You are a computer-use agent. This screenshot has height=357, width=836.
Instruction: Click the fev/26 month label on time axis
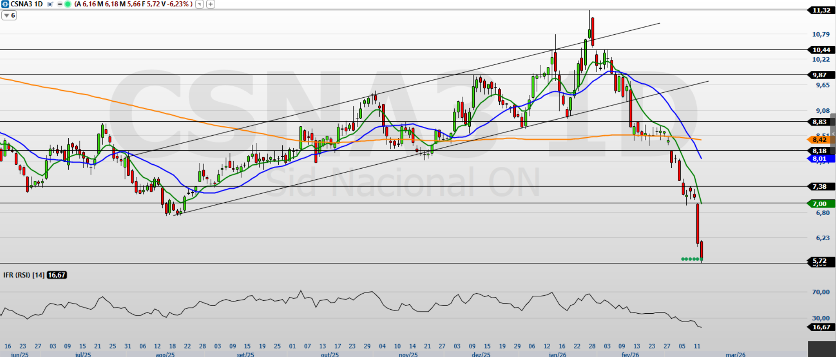[x=630, y=354]
